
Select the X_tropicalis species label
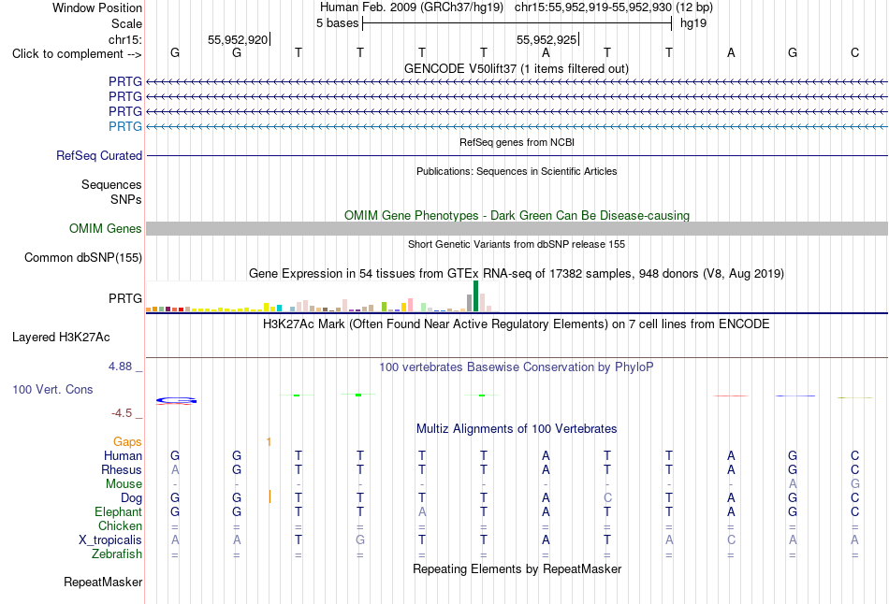[110, 539]
